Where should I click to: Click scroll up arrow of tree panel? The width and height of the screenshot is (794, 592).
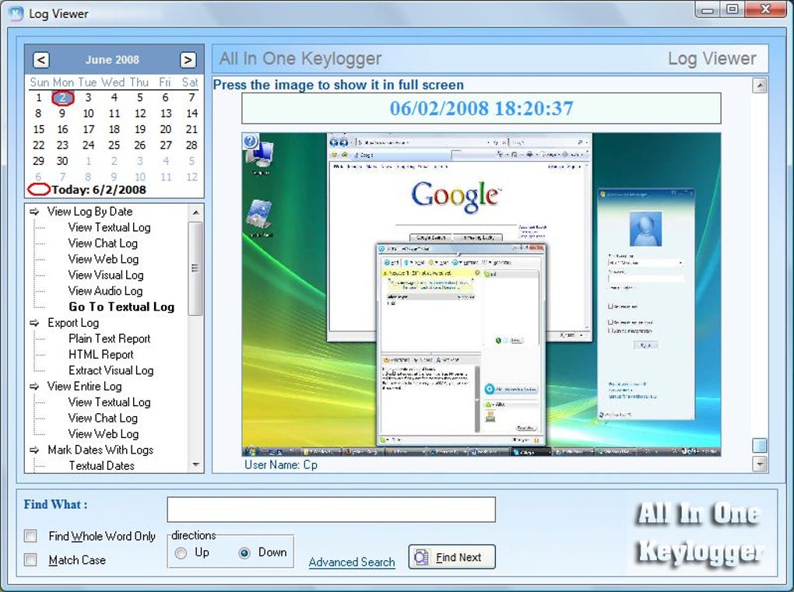[x=196, y=212]
